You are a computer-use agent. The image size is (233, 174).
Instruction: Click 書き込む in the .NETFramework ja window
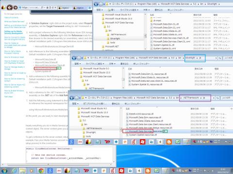[116, 104]
